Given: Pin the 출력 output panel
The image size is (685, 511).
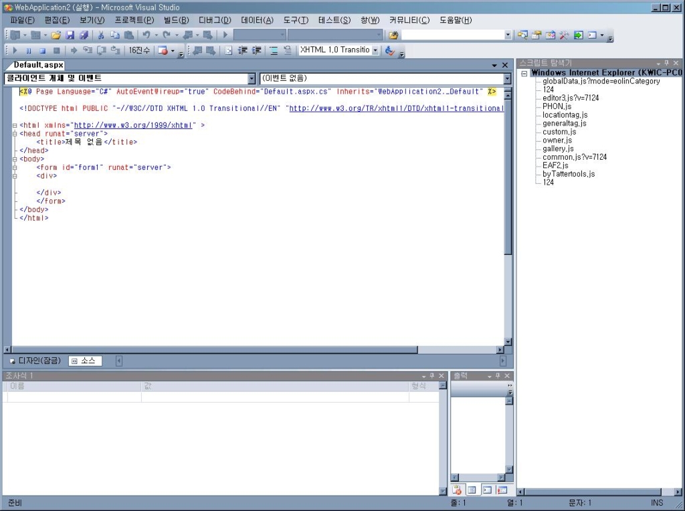Looking at the screenshot, I should pos(498,376).
